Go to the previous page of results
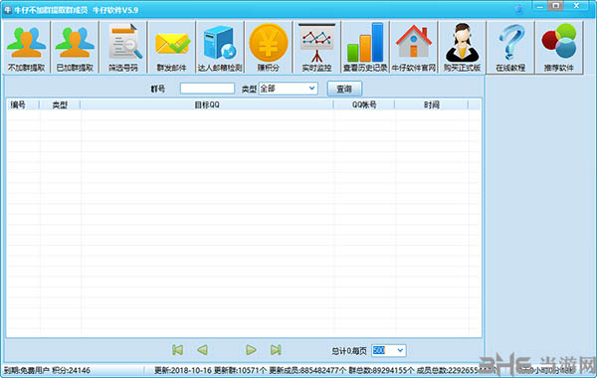 [202, 350]
